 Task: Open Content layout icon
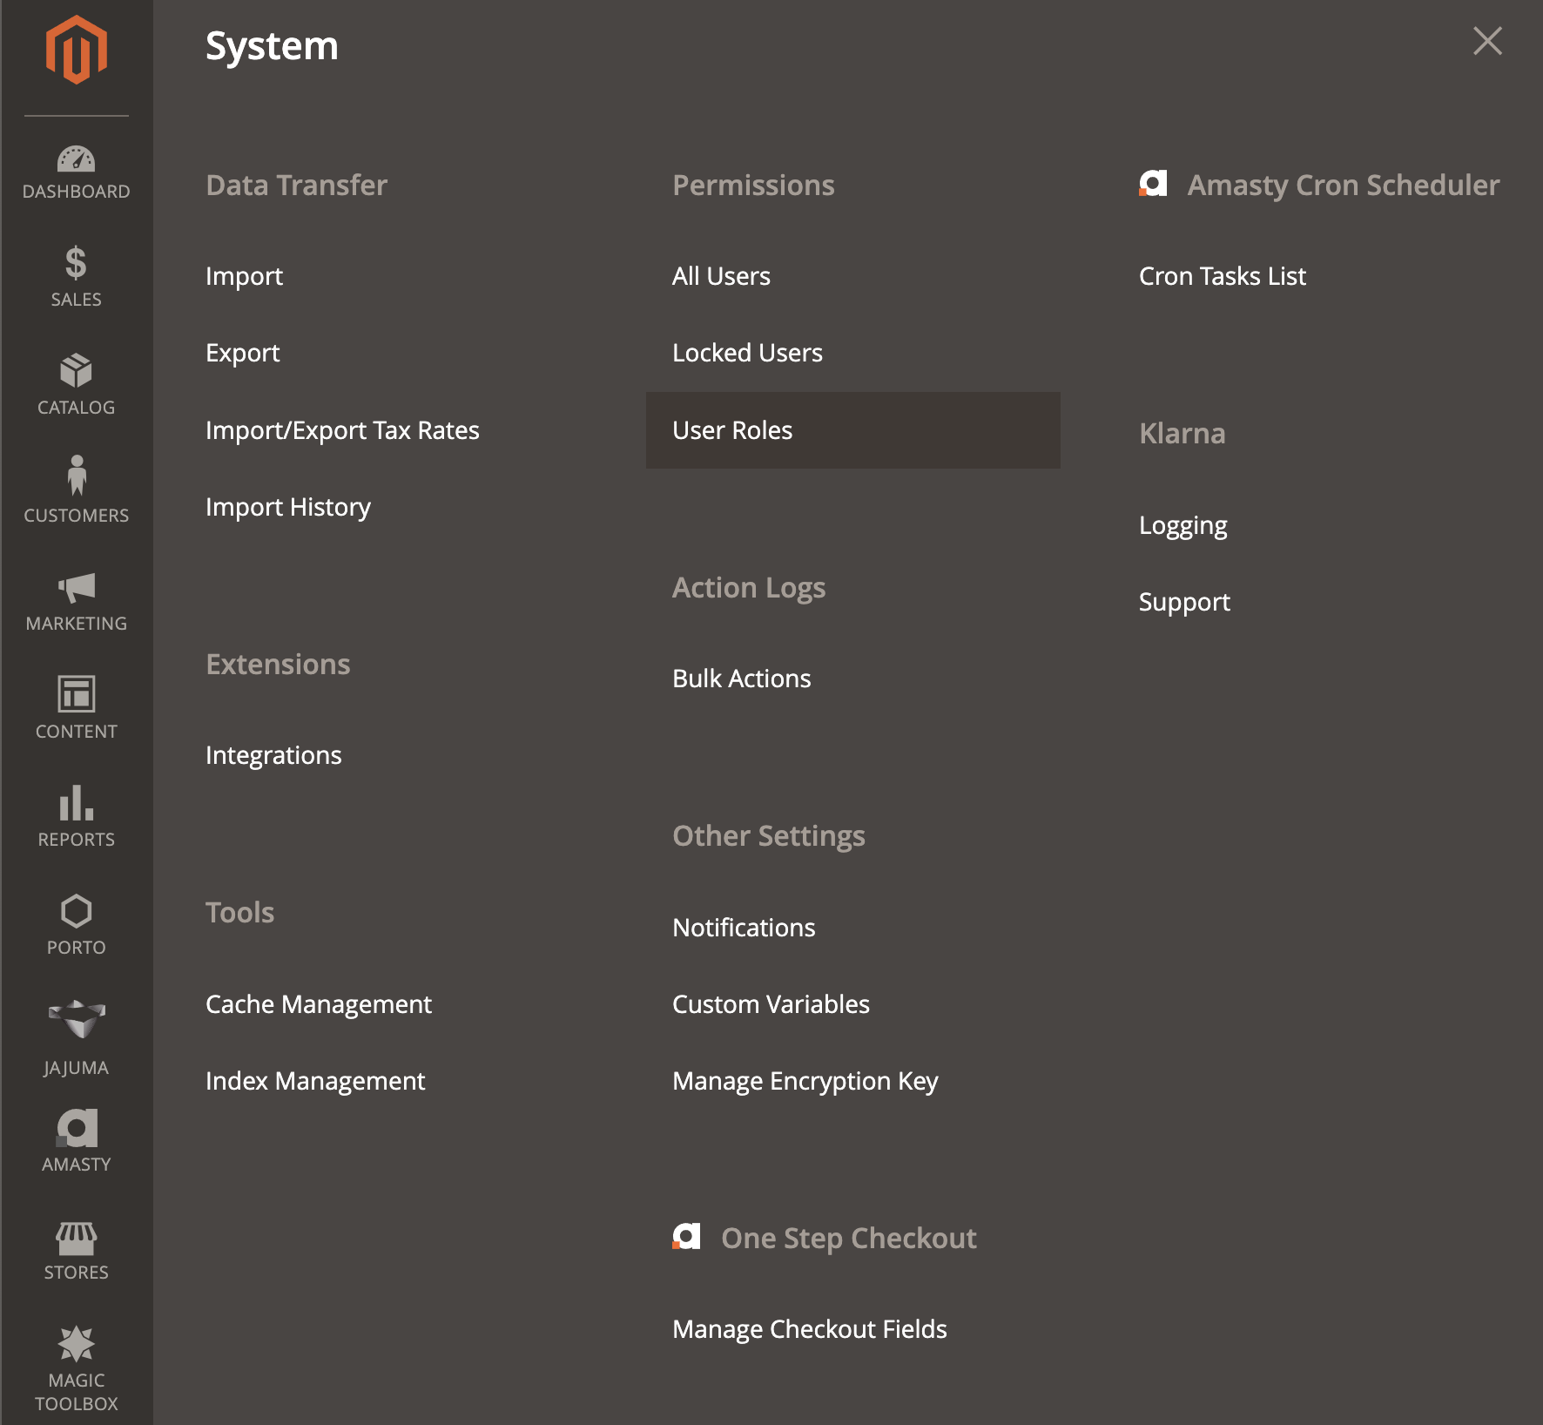[x=77, y=695]
